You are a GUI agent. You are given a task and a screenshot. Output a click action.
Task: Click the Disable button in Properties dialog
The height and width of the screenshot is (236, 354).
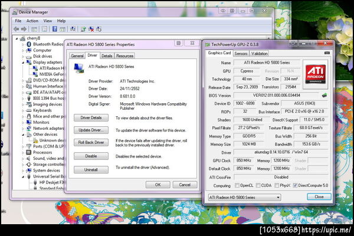(91, 156)
